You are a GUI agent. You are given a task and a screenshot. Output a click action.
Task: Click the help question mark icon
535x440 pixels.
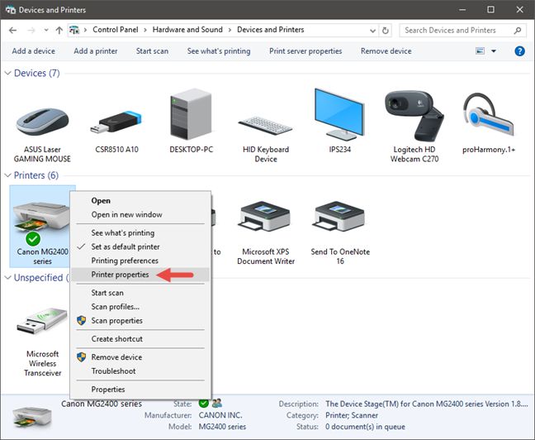(519, 51)
